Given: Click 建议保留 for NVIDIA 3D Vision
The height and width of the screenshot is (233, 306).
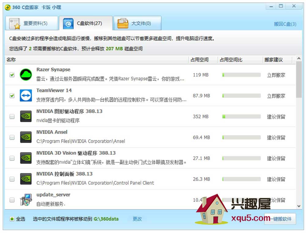Looking at the screenshot, I should (x=276, y=158).
